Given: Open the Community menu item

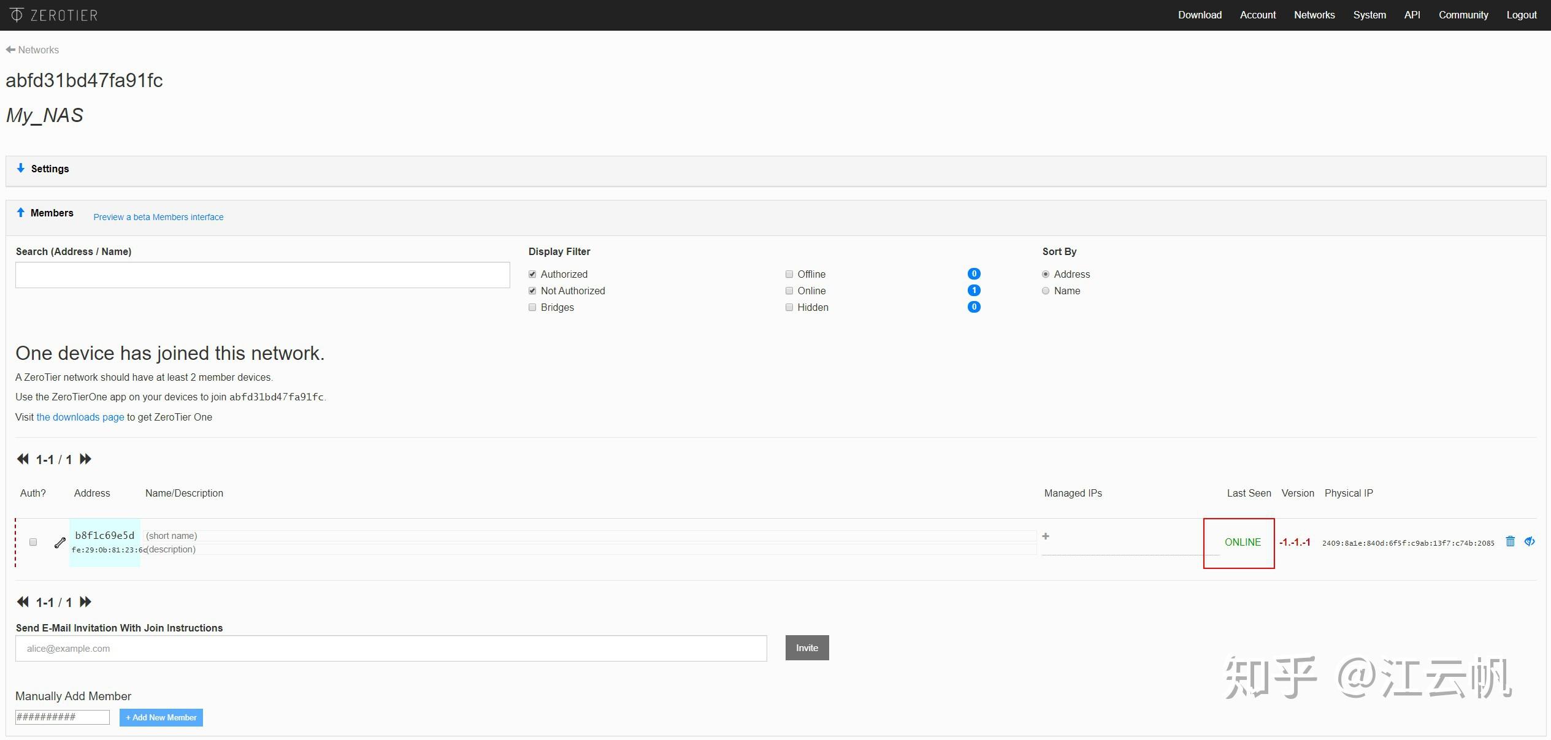Looking at the screenshot, I should click(1463, 15).
